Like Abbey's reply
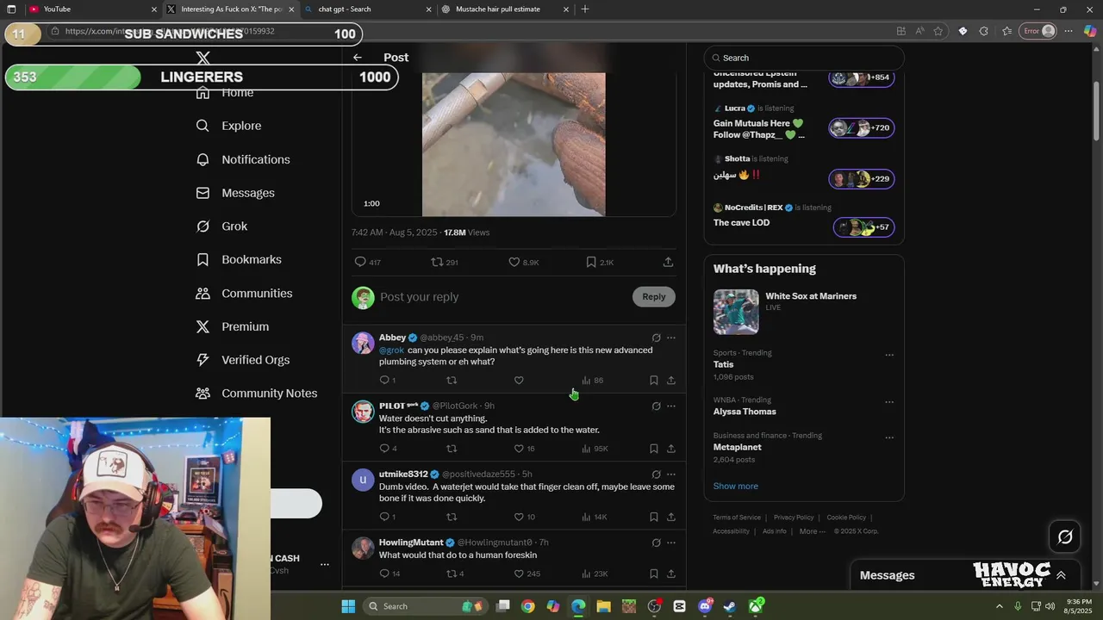The width and height of the screenshot is (1103, 620). 519,380
